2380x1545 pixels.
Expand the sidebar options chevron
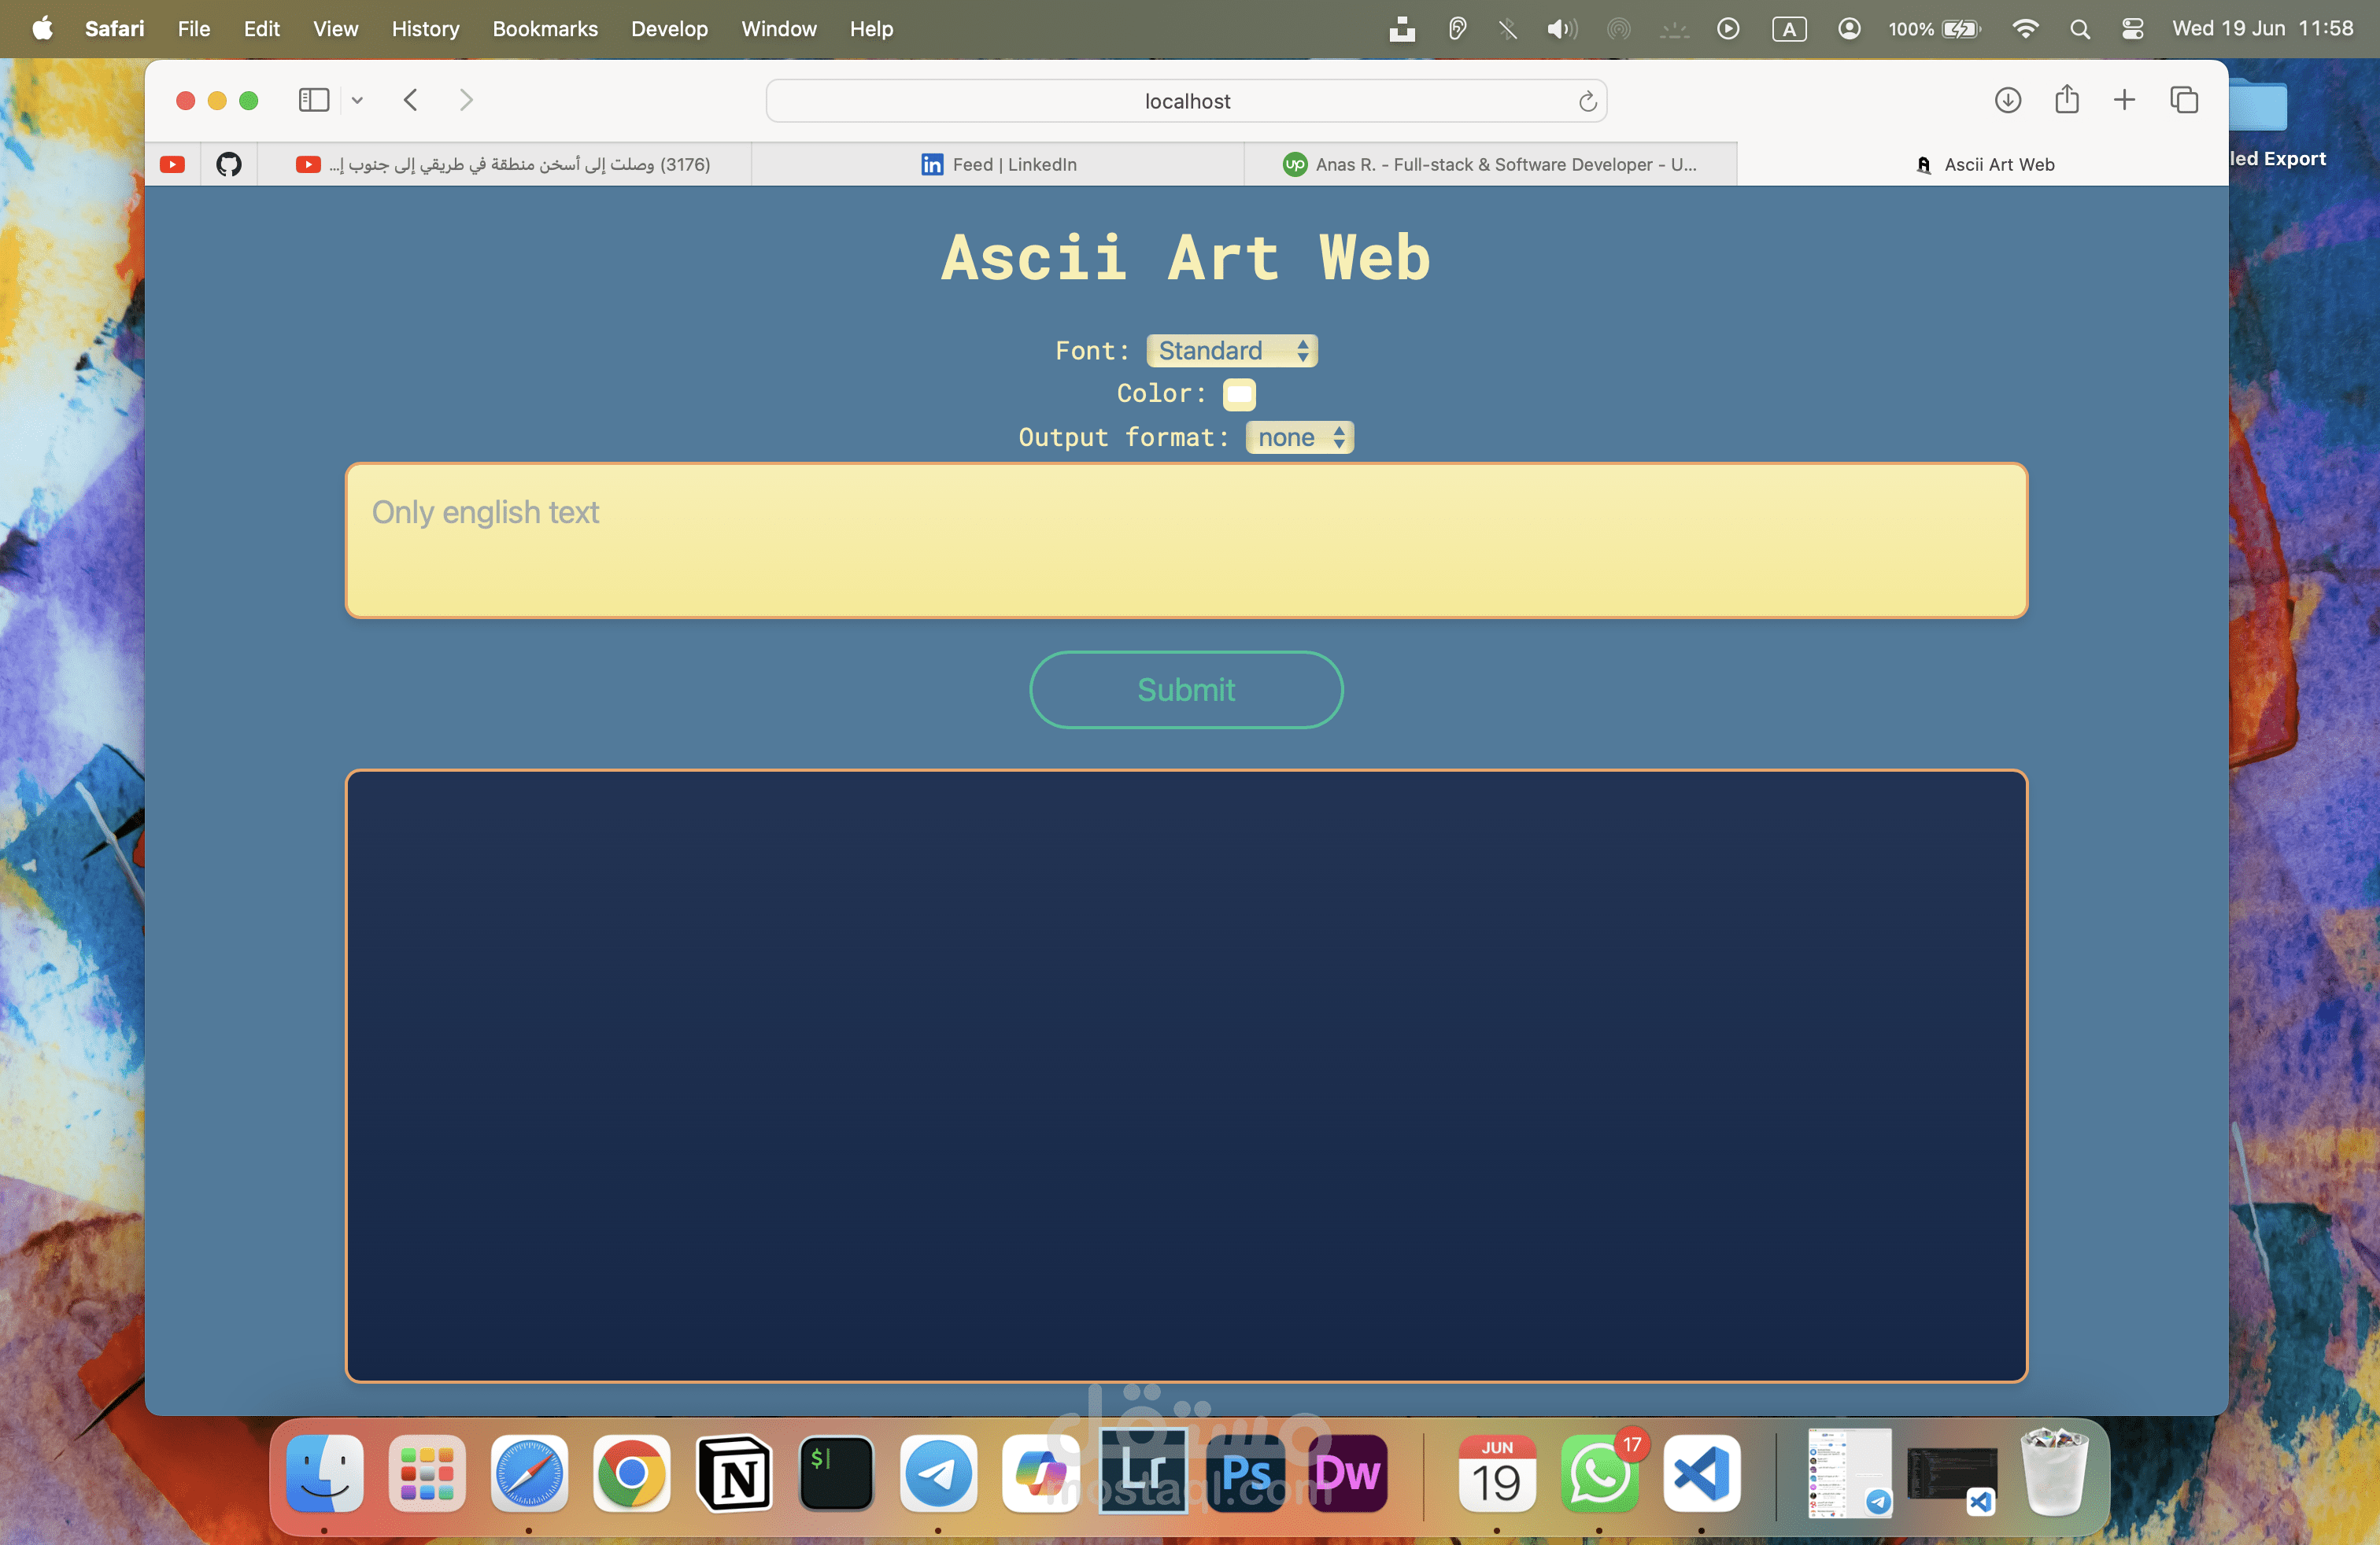click(357, 100)
